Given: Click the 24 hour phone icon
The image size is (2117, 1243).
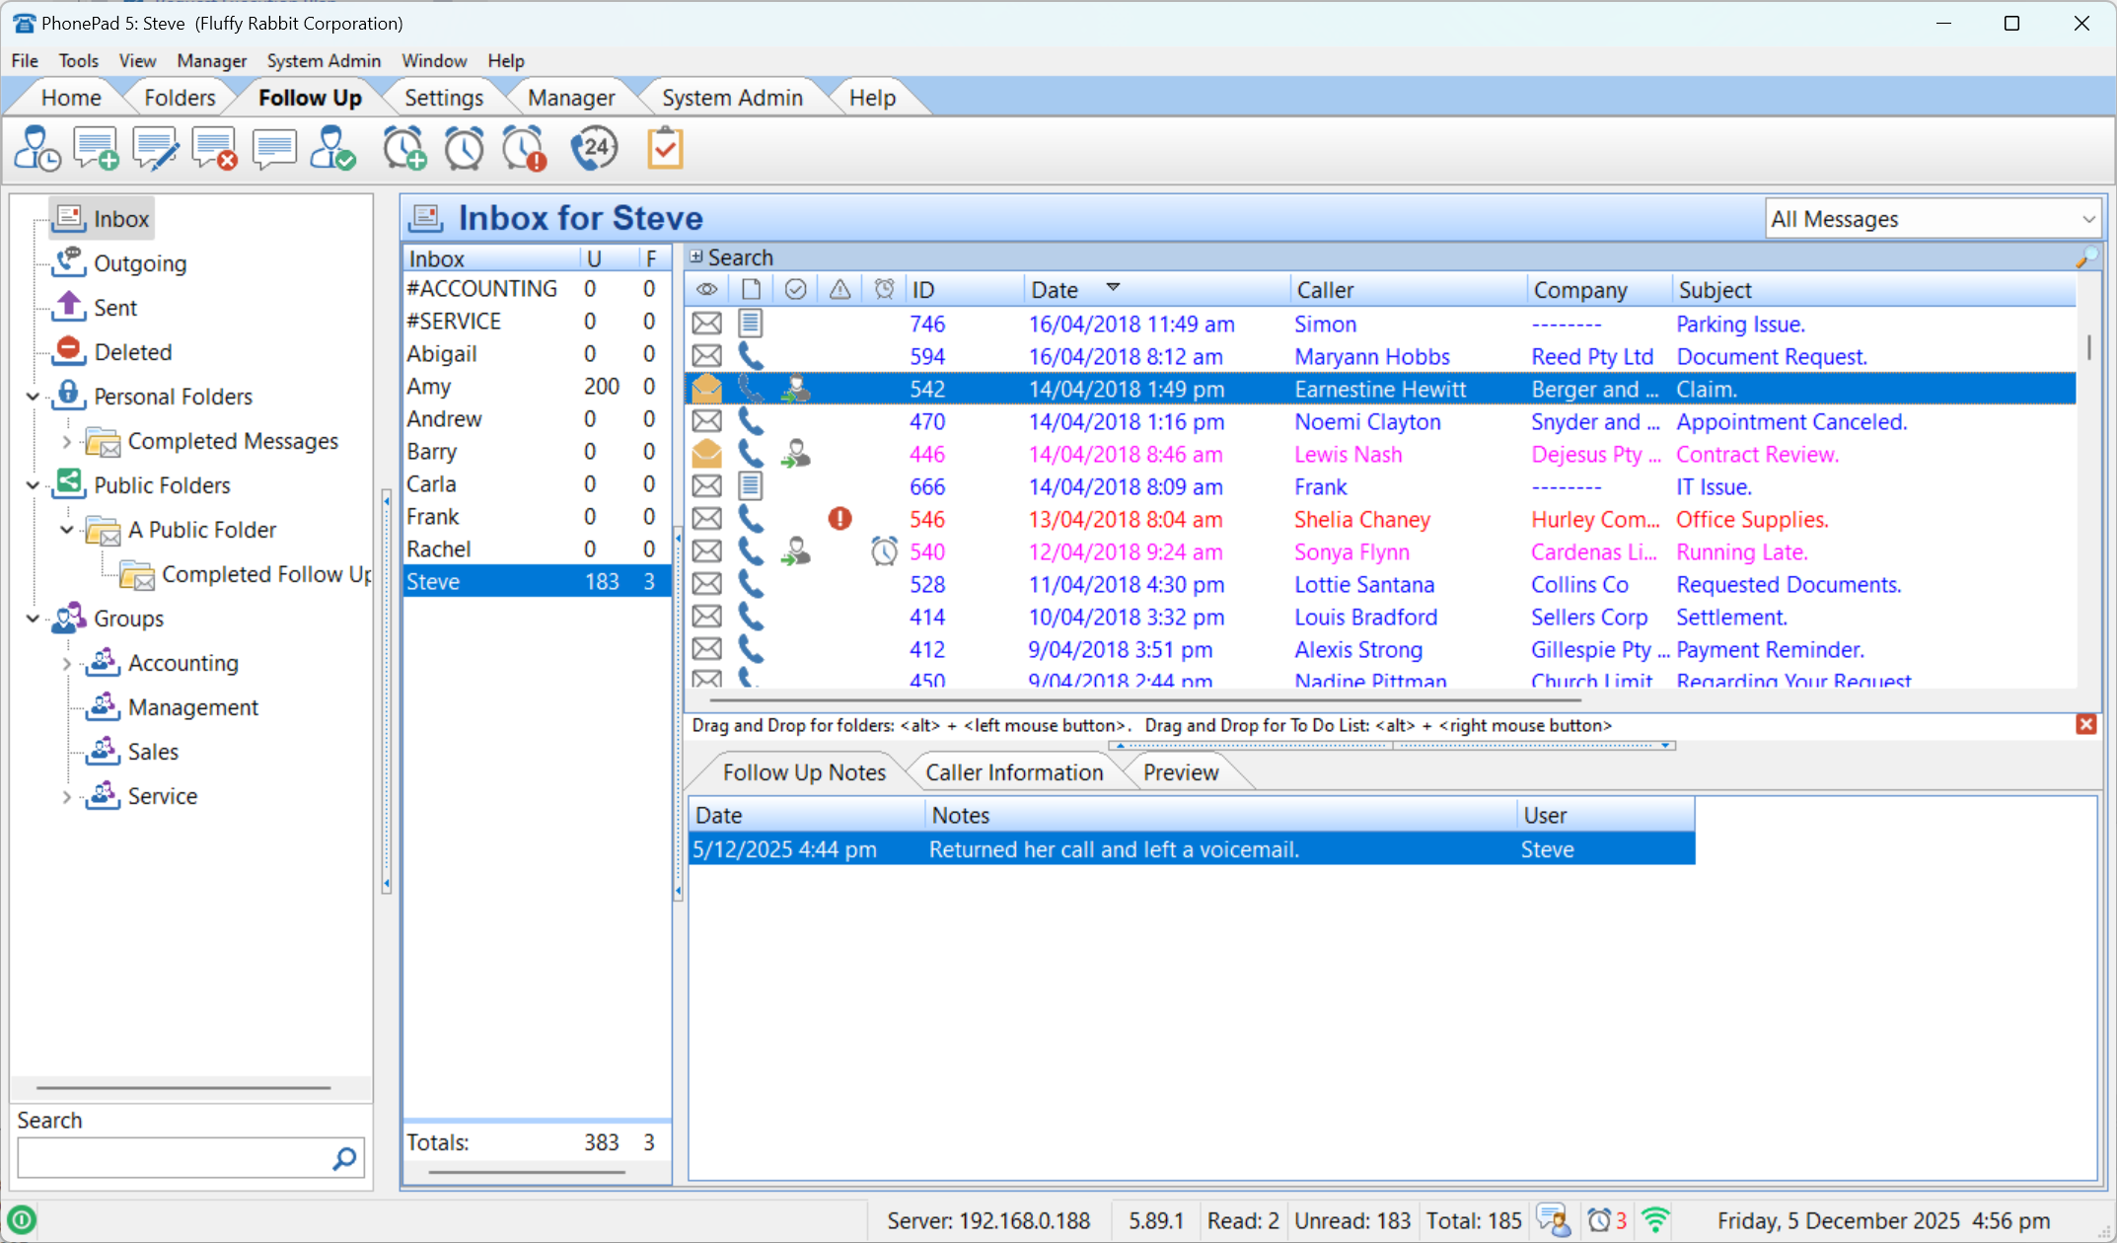Looking at the screenshot, I should (x=594, y=149).
